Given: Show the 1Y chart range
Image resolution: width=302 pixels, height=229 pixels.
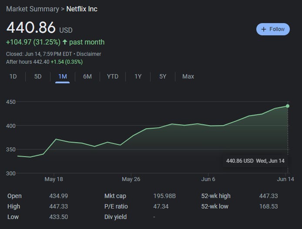Looking at the screenshot, I should tap(138, 76).
